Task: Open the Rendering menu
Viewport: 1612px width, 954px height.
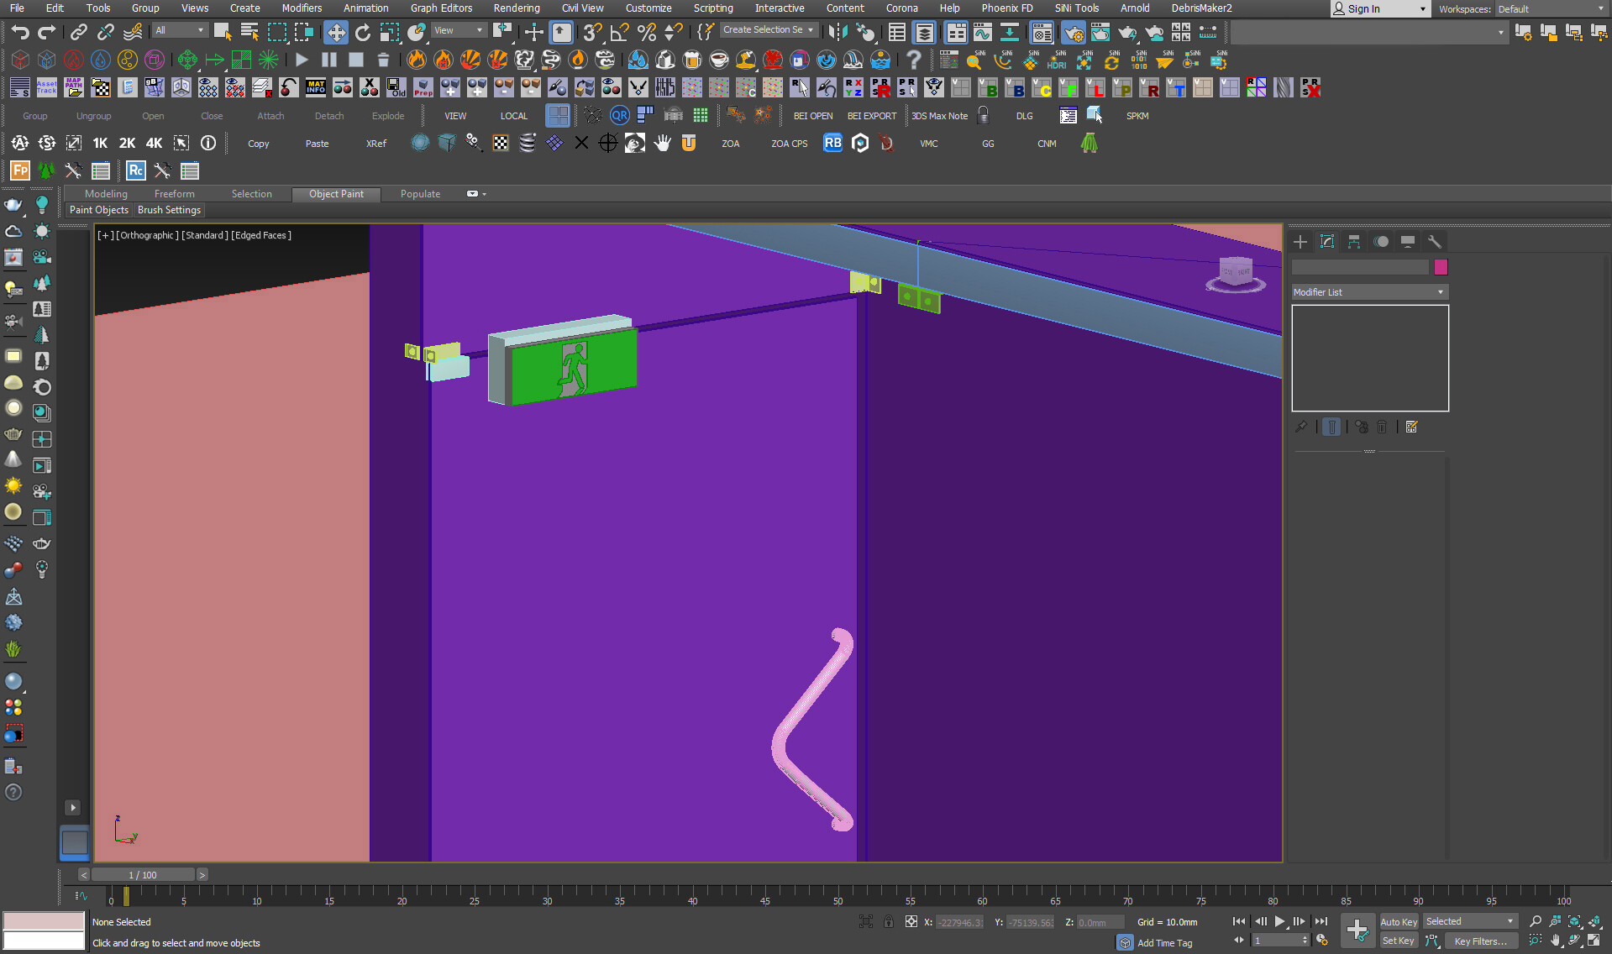Action: (x=516, y=8)
